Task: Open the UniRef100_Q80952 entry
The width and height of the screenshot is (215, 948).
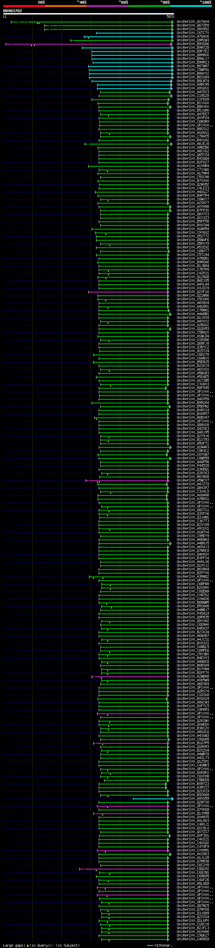Action: pyautogui.click(x=192, y=29)
